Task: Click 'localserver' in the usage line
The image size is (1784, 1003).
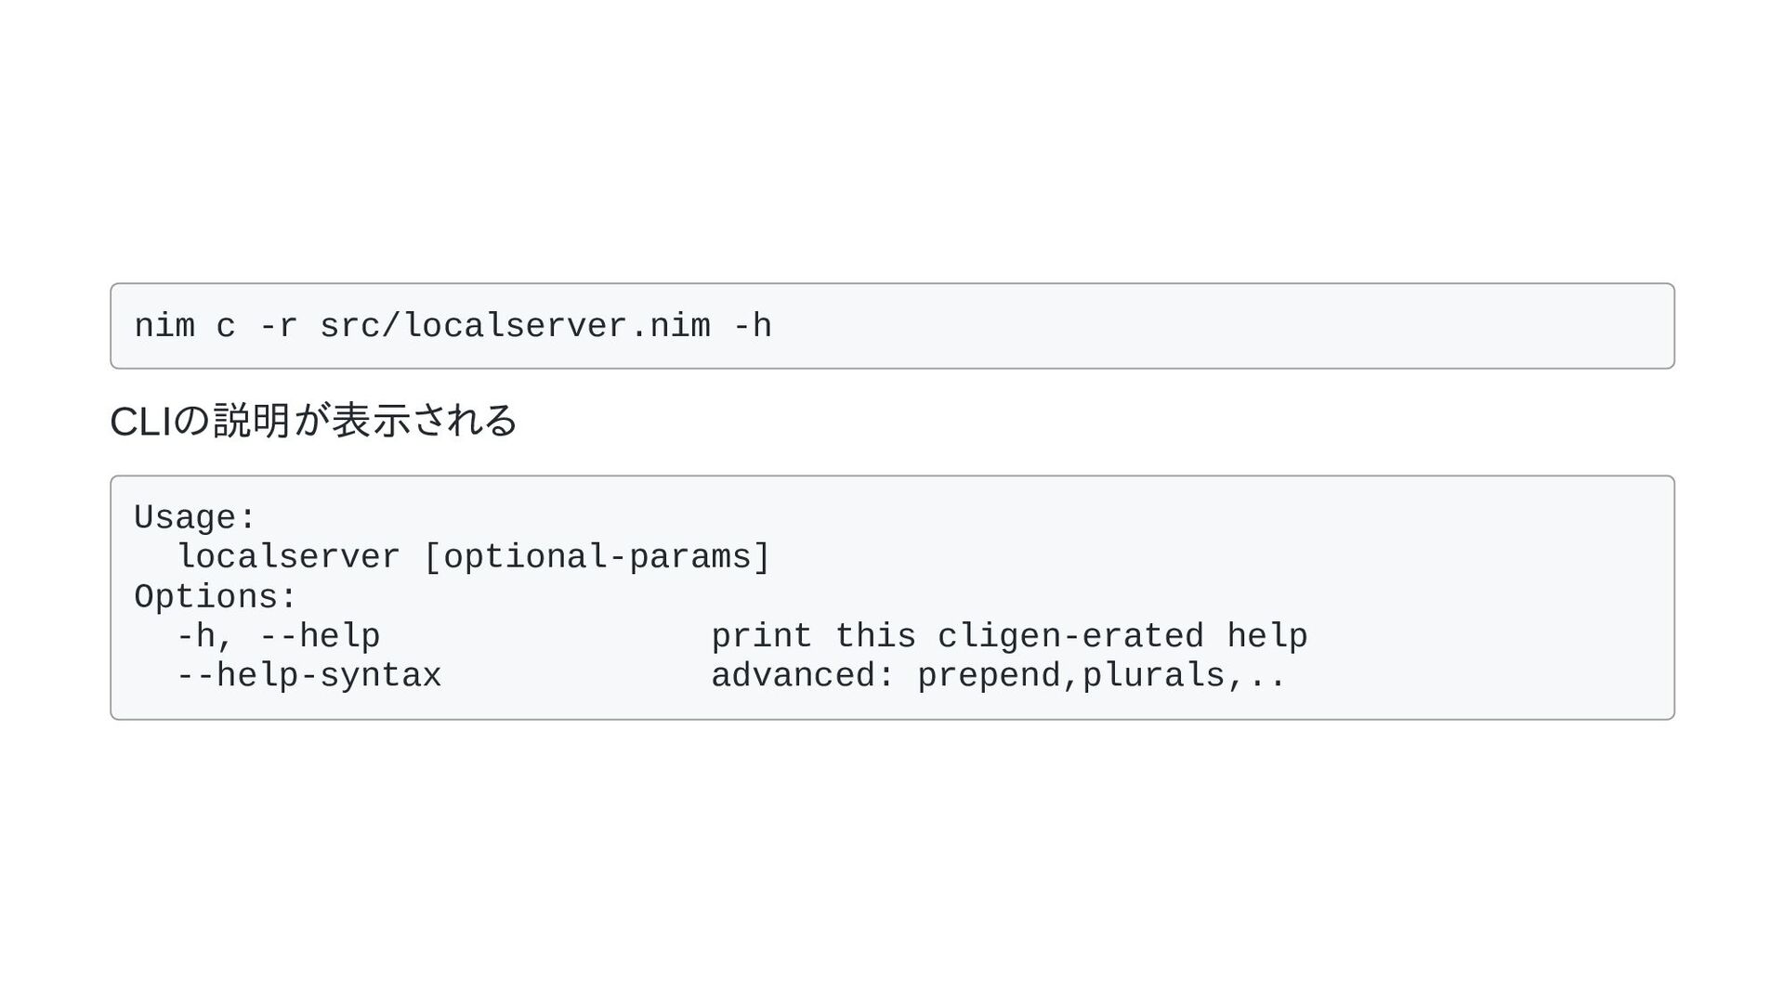Action: [x=288, y=557]
